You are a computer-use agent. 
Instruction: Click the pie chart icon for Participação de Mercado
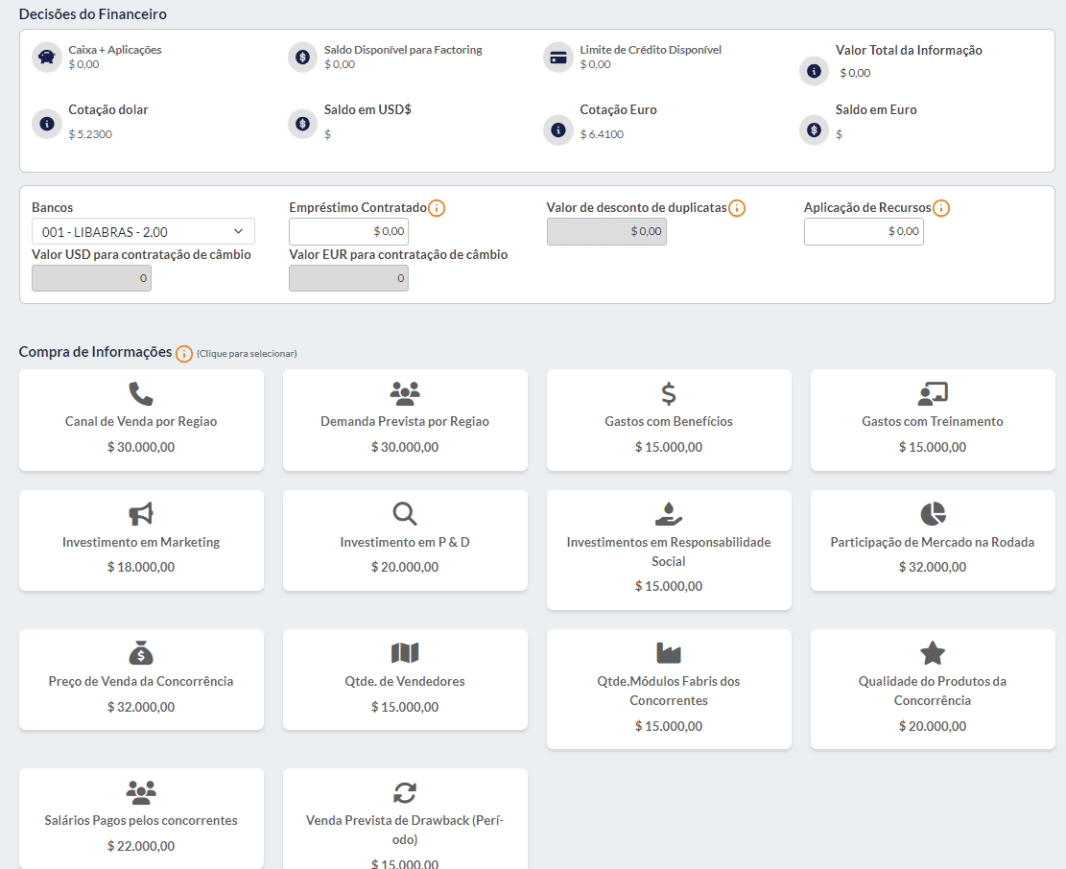[933, 514]
